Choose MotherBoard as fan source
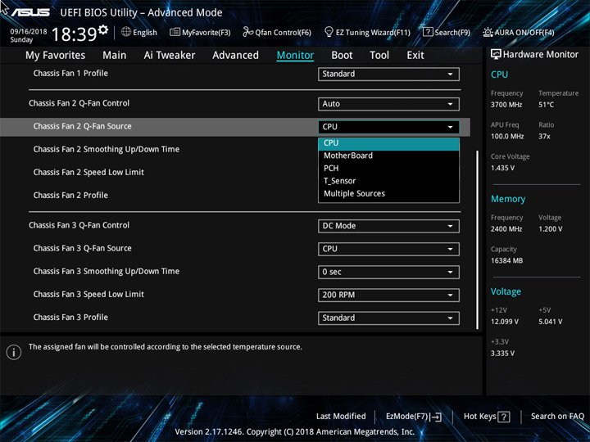 click(x=388, y=156)
